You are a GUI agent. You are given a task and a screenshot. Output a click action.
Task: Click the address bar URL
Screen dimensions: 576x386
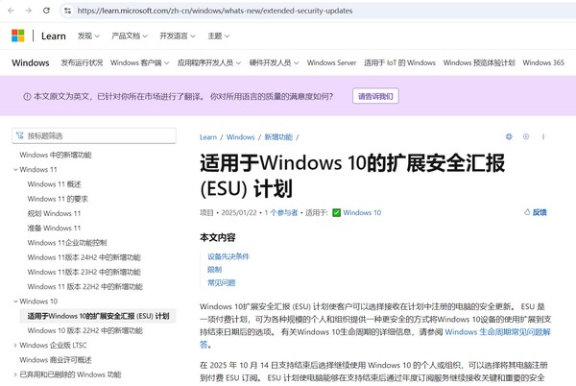[x=215, y=11]
